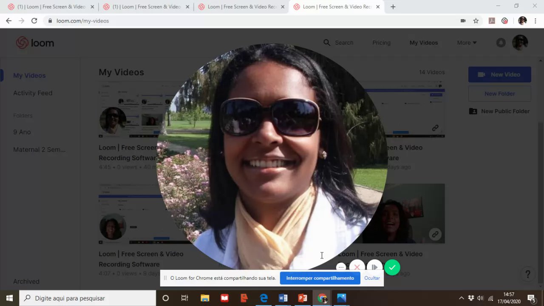Open a new Chrome tab
Screen dimensions: 544x306
point(393,7)
